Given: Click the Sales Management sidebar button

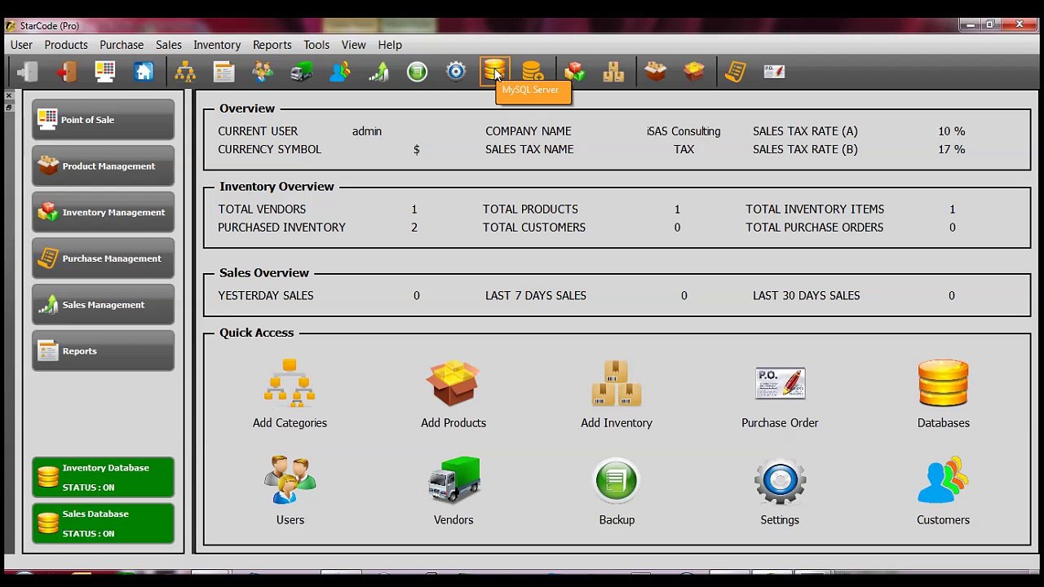Looking at the screenshot, I should coord(103,305).
